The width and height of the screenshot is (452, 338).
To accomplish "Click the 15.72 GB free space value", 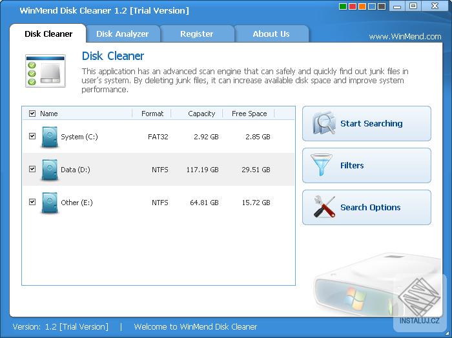I will pyautogui.click(x=256, y=203).
